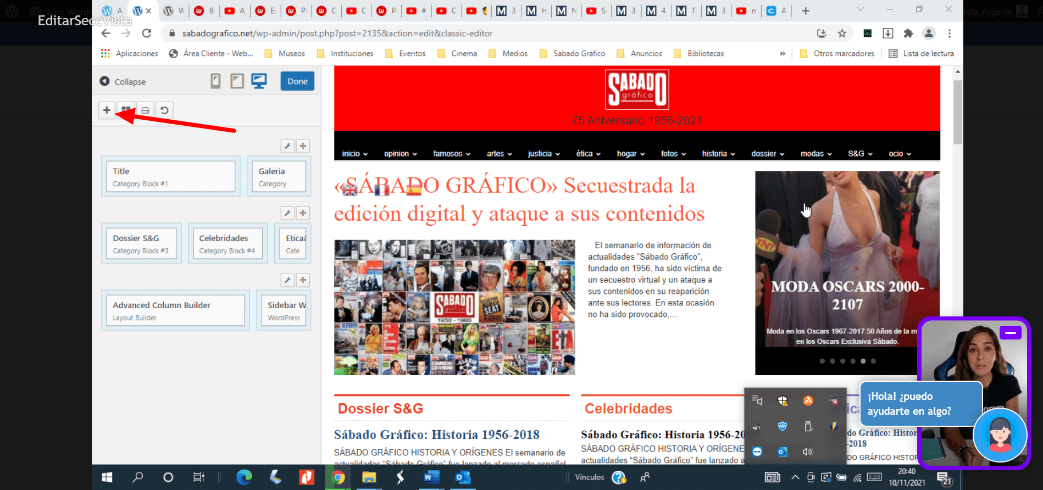Open wrench settings for the Title row

click(x=287, y=146)
